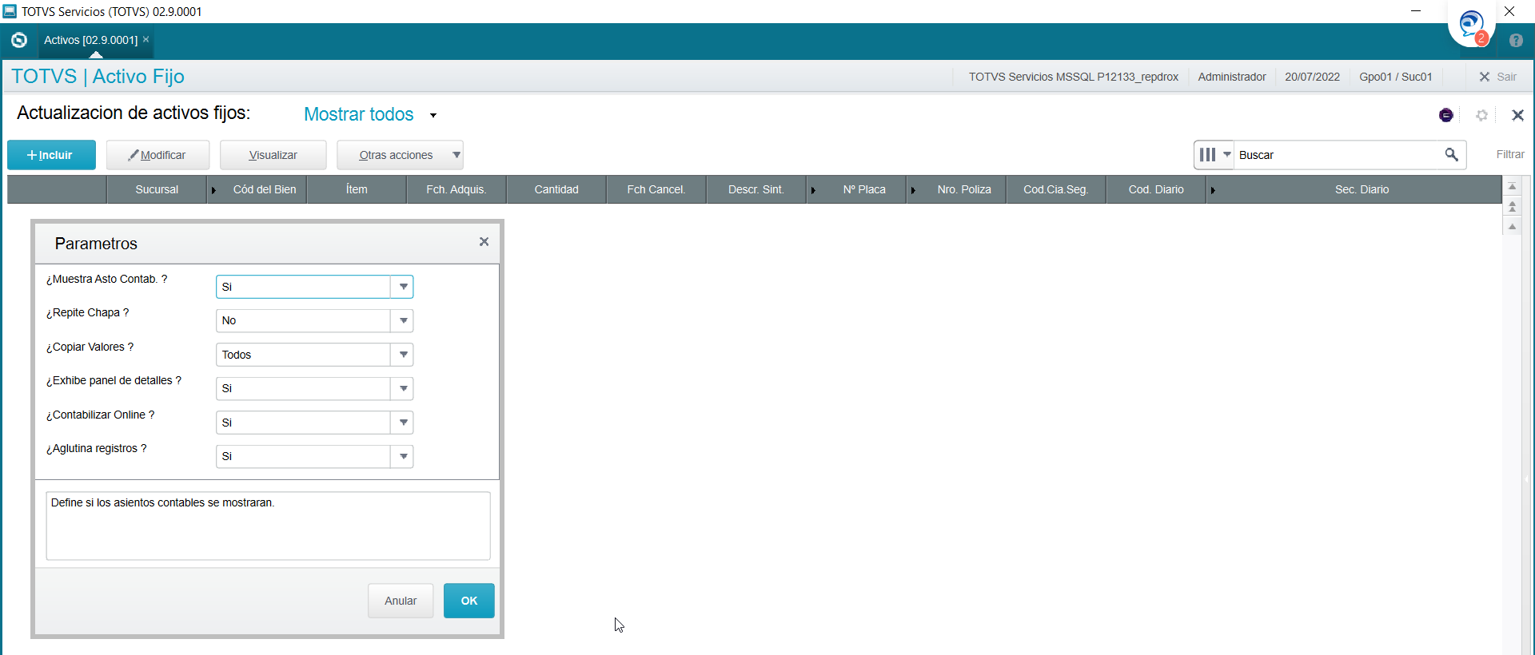Open the Muestra Asto Contab. dropdown
The height and width of the screenshot is (655, 1535).
(x=403, y=287)
